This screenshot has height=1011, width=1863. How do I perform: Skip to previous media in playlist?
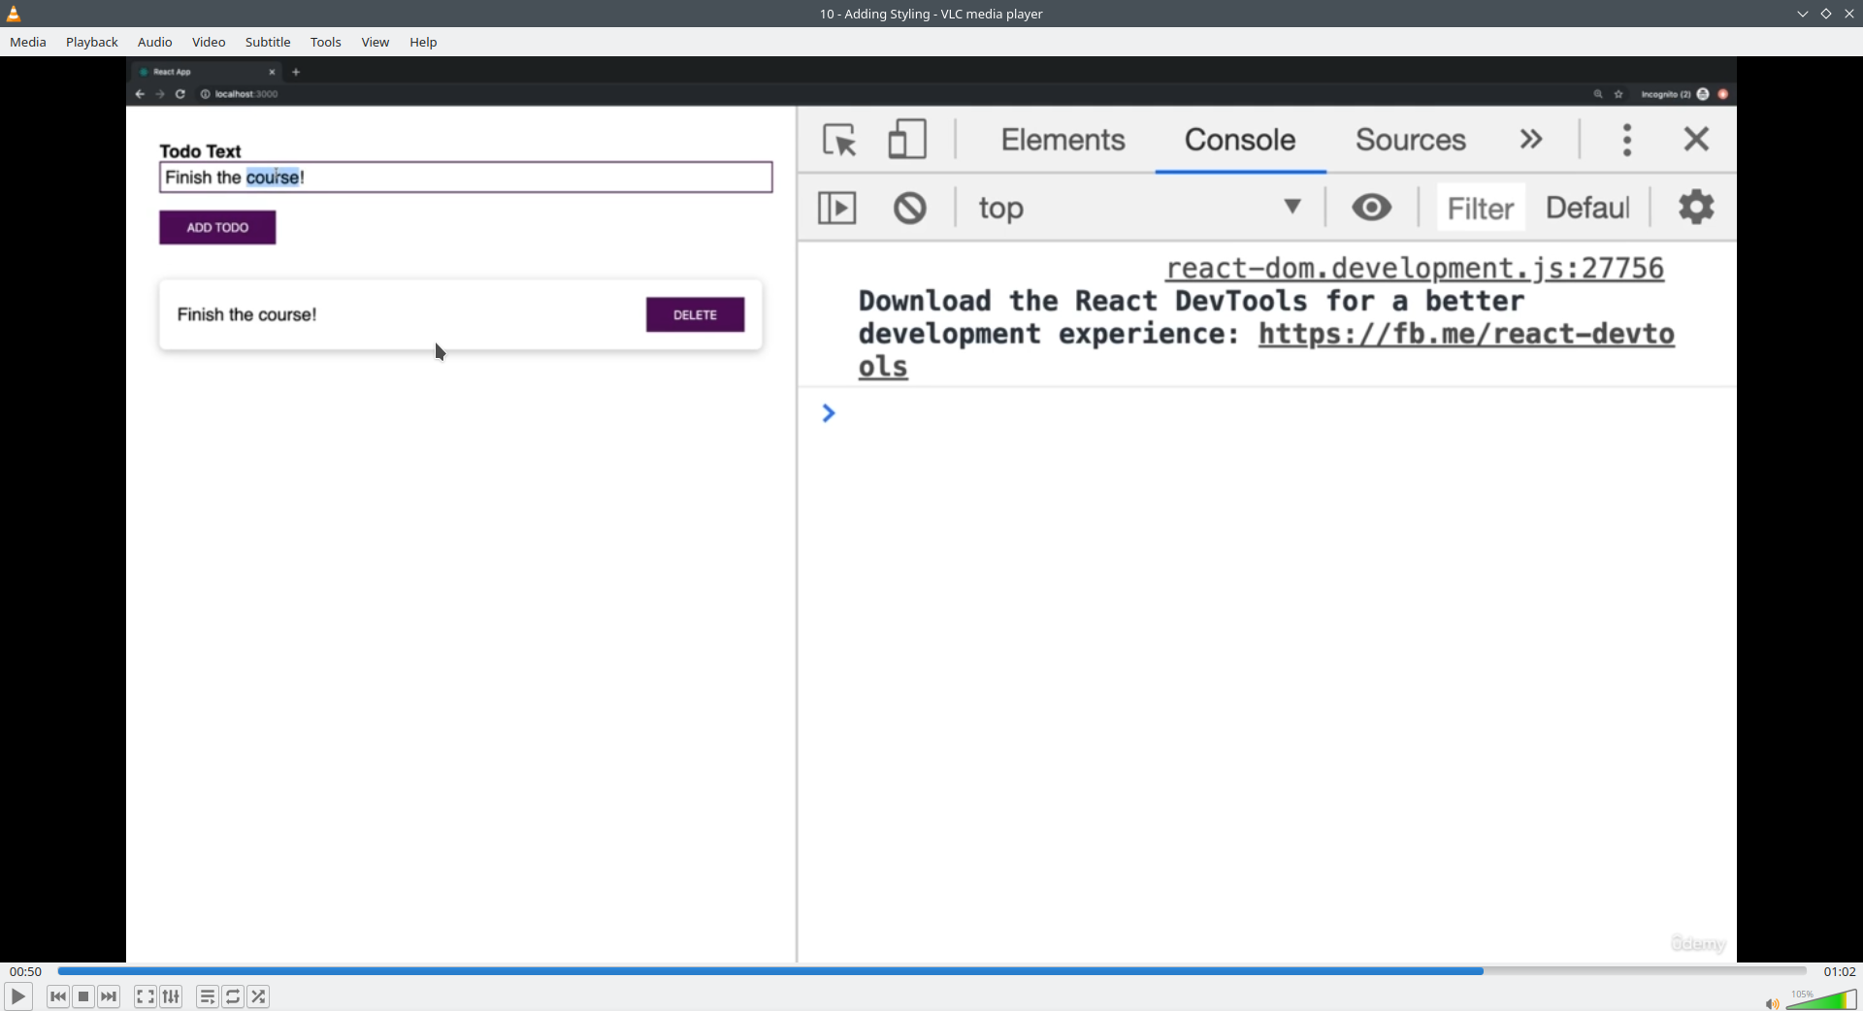[x=58, y=996]
